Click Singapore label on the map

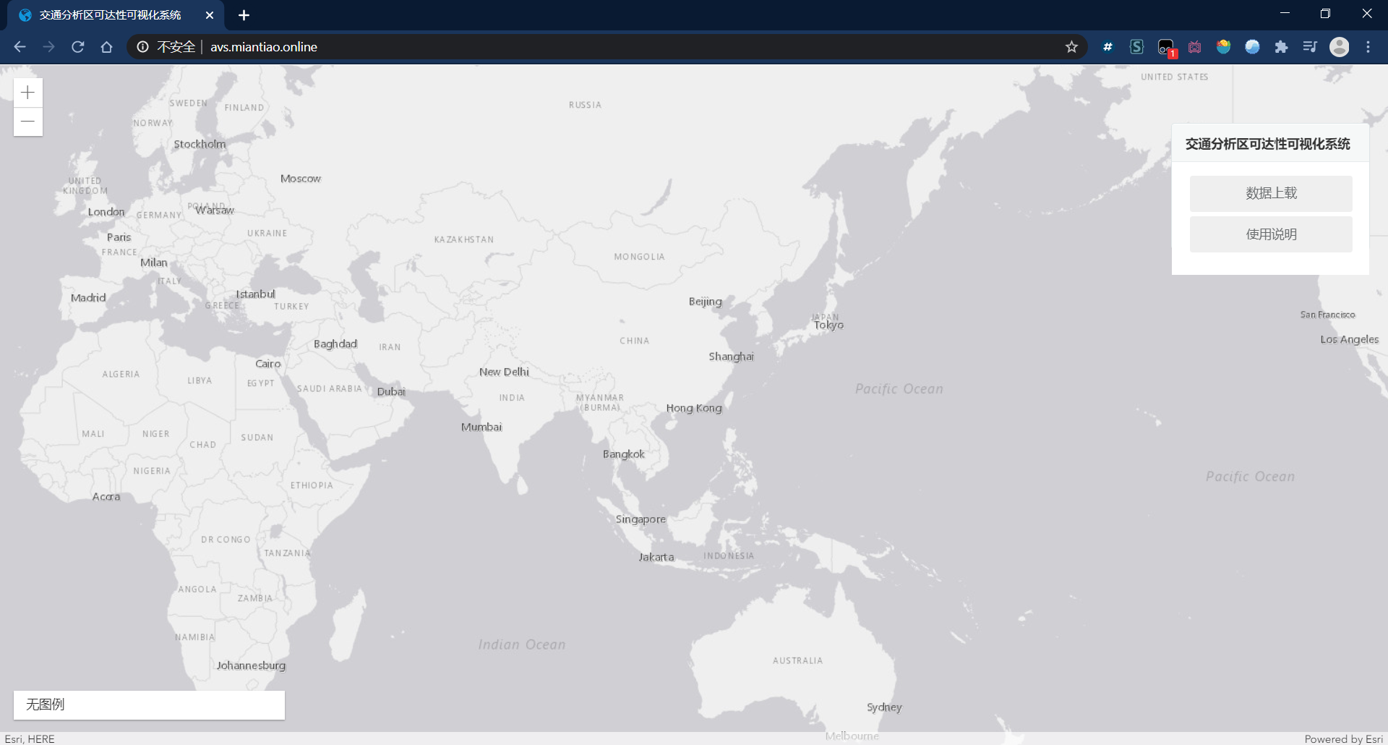point(641,519)
